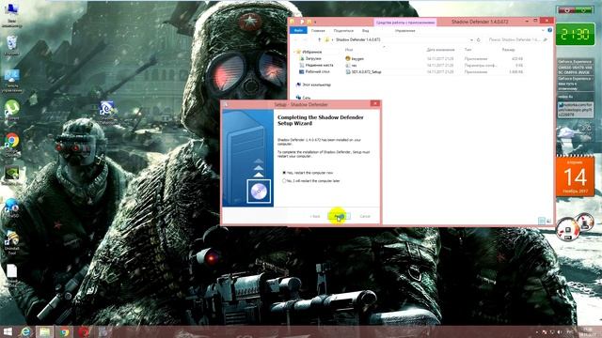Select 'Yes, restart the computer now'
Viewport: 602px width, 338px height.
pyautogui.click(x=284, y=173)
